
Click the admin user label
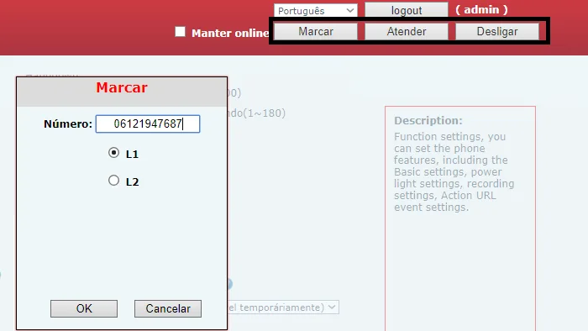tap(481, 10)
